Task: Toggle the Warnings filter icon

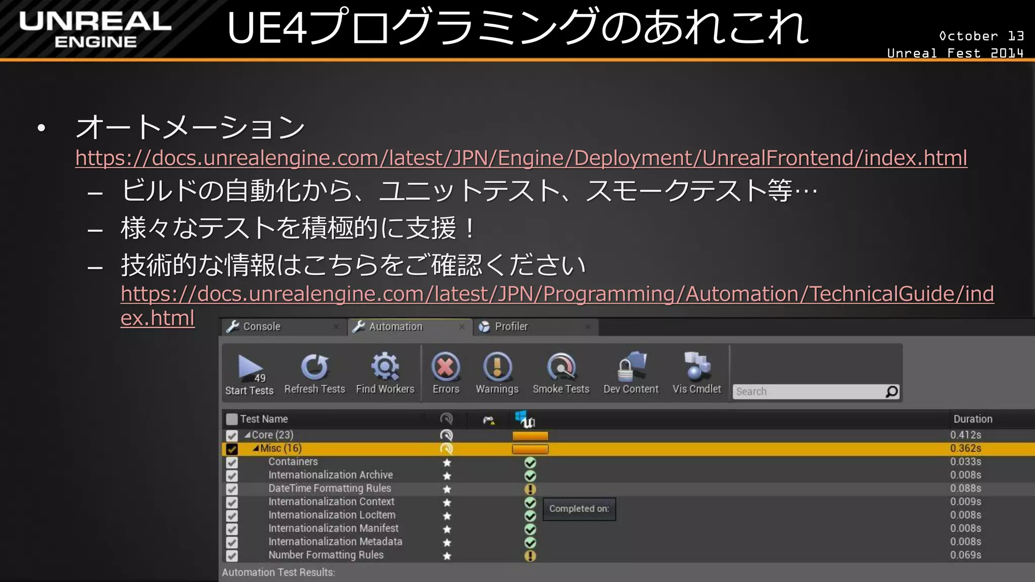Action: pyautogui.click(x=497, y=367)
